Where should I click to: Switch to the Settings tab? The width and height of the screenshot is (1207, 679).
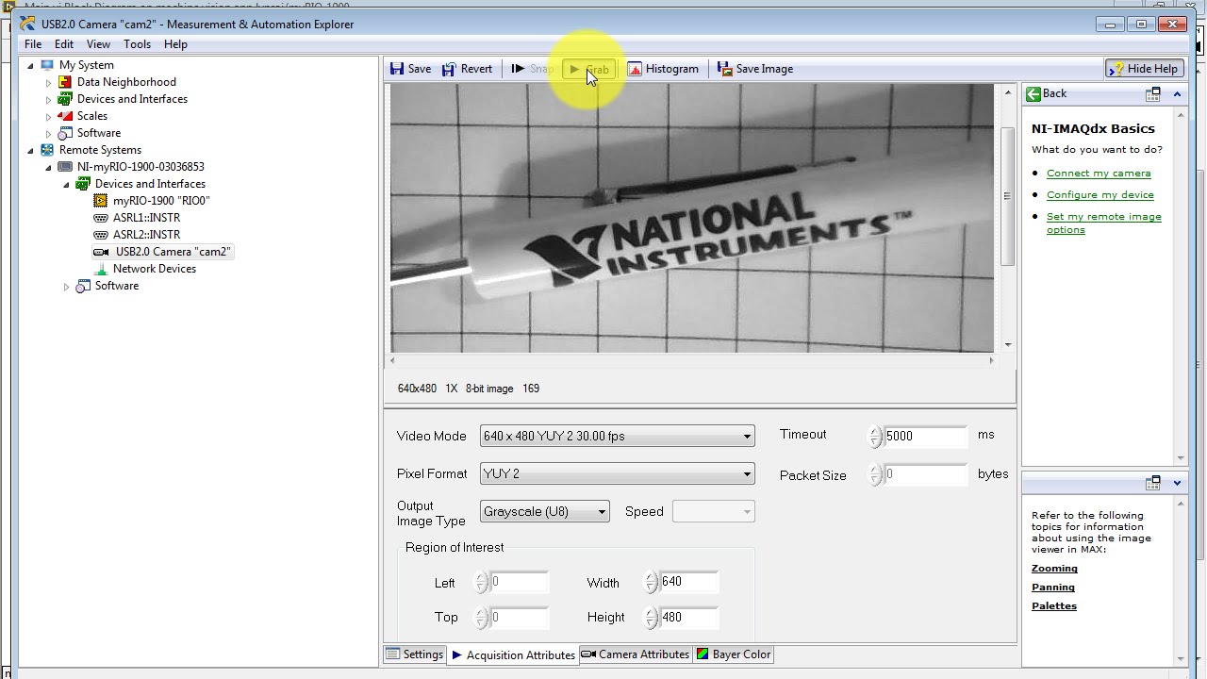(415, 654)
